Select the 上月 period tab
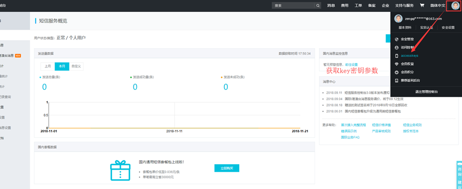 (48, 66)
